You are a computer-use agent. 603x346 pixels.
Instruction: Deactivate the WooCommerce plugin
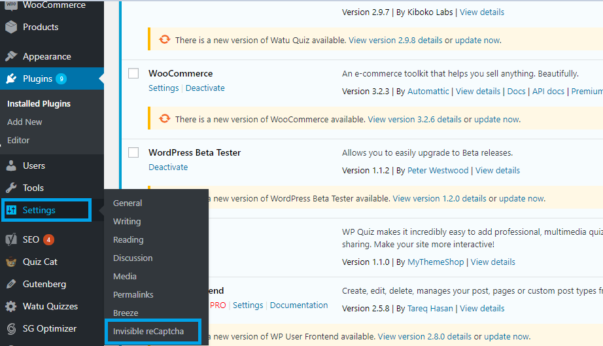coord(205,88)
